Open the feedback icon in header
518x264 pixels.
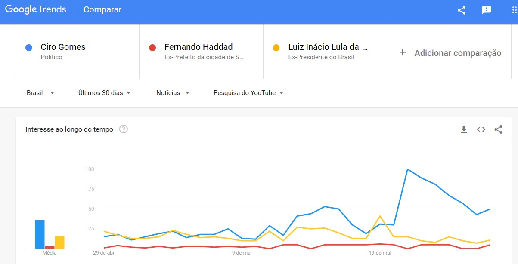coord(487,10)
